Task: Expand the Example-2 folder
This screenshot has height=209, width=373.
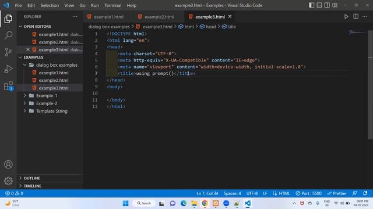Action: pyautogui.click(x=24, y=103)
